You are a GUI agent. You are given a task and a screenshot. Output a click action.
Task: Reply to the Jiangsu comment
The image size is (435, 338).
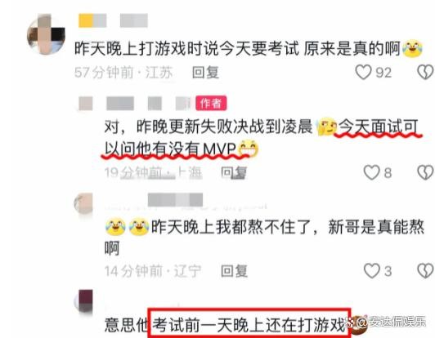(205, 73)
